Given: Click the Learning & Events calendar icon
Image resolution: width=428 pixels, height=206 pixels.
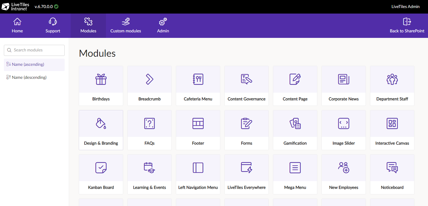Looking at the screenshot, I should click(x=150, y=168).
